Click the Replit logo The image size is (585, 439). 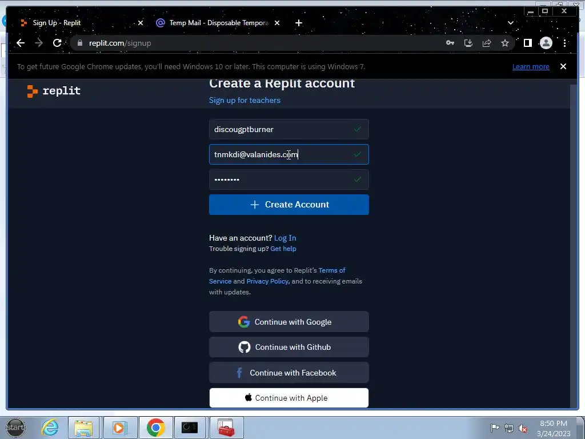tap(54, 91)
